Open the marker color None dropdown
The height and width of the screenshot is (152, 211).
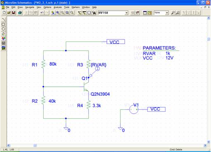[167, 13]
